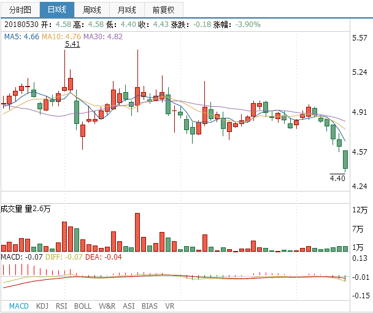Click the -0.01 MACD axis label
The image size is (373, 313).
(361, 277)
